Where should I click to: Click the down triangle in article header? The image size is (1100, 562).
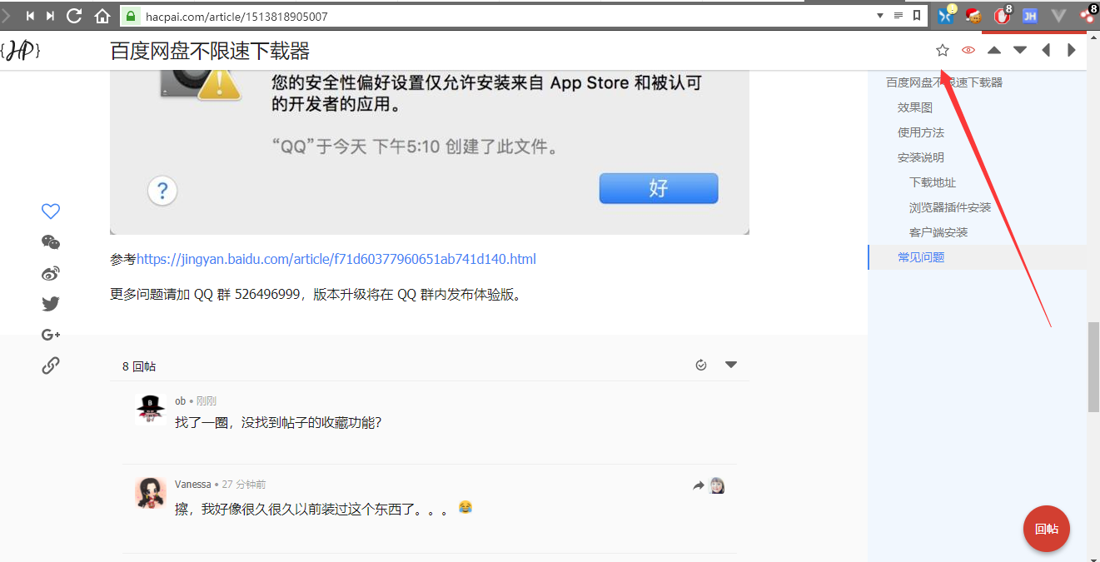tap(1020, 51)
